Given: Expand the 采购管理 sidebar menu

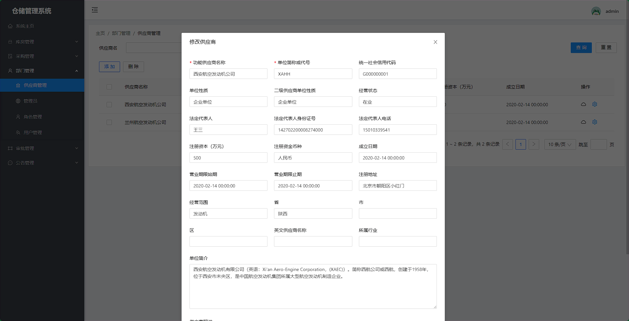Looking at the screenshot, I should click(42, 56).
